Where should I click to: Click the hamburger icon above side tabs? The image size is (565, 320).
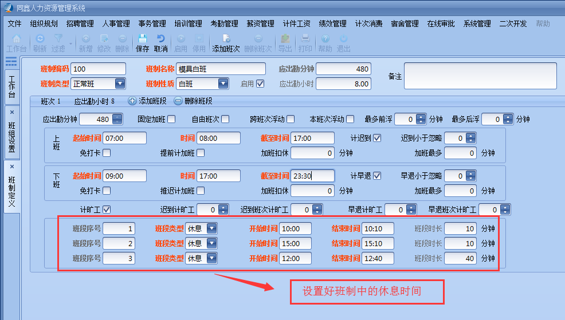[11, 62]
